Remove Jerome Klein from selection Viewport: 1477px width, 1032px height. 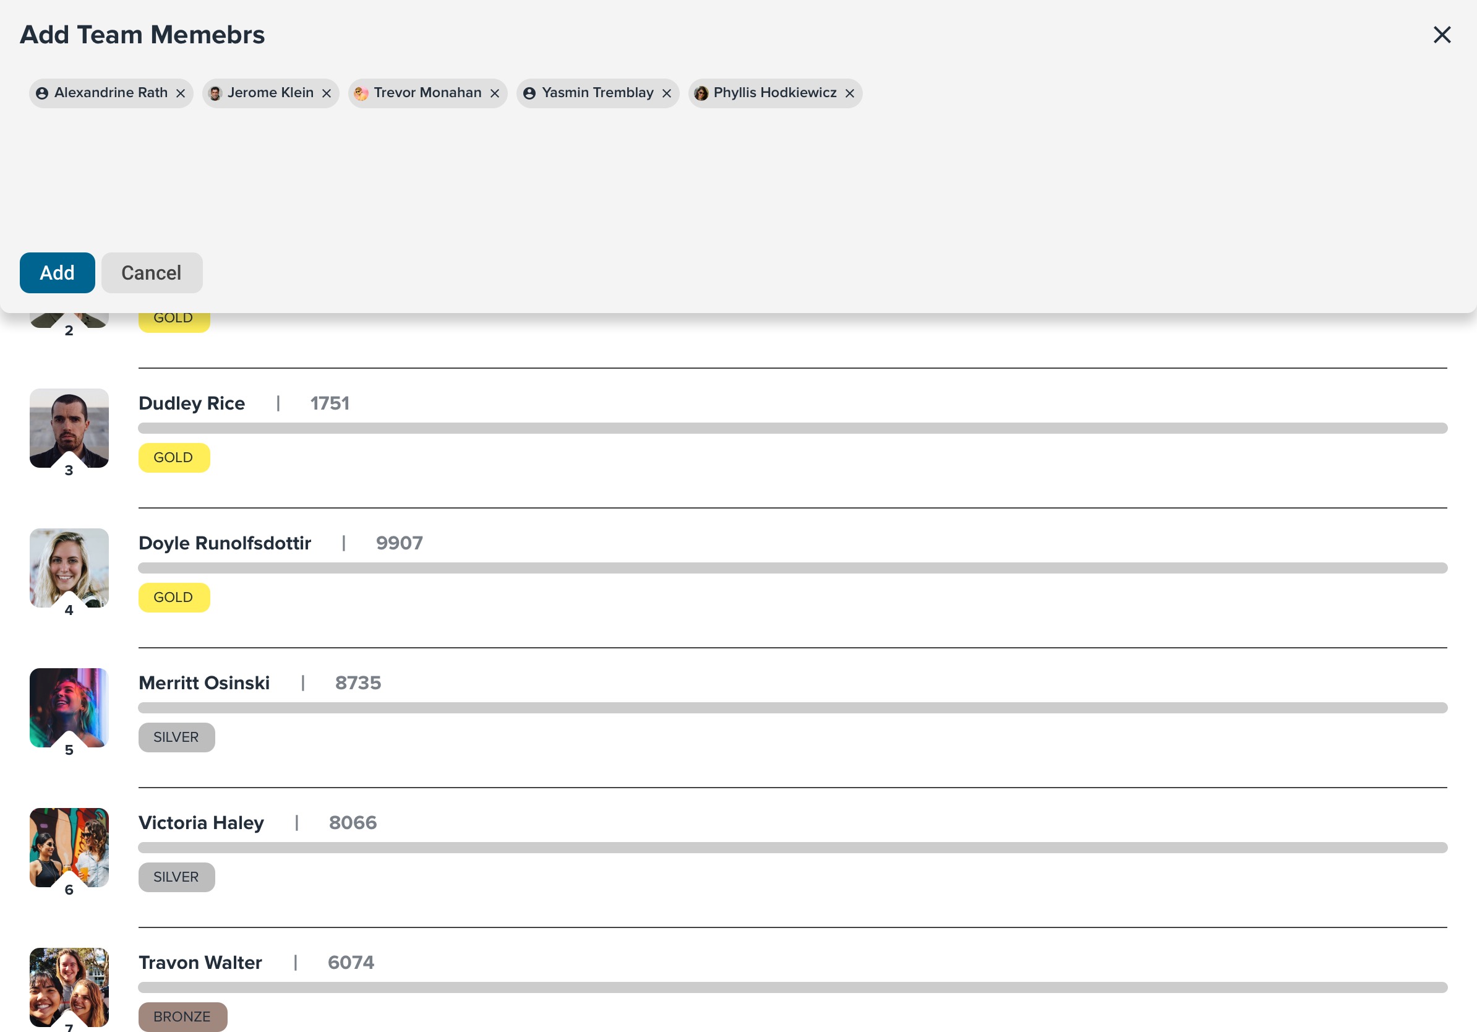(x=327, y=94)
